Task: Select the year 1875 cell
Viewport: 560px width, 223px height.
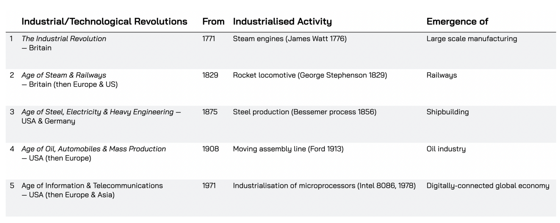Action: [210, 112]
